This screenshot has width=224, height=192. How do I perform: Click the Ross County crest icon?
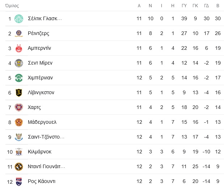pyautogui.click(x=19, y=182)
